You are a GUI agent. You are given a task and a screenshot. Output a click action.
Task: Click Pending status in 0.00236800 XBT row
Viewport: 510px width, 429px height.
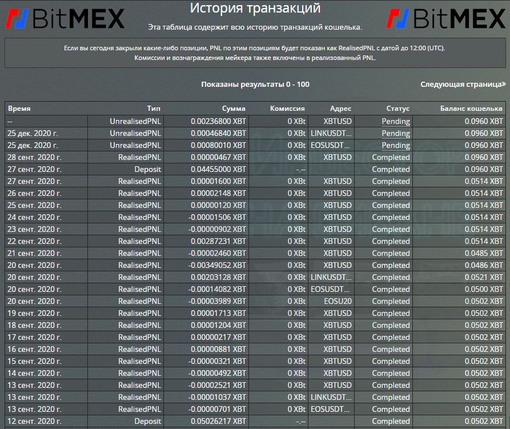(396, 121)
